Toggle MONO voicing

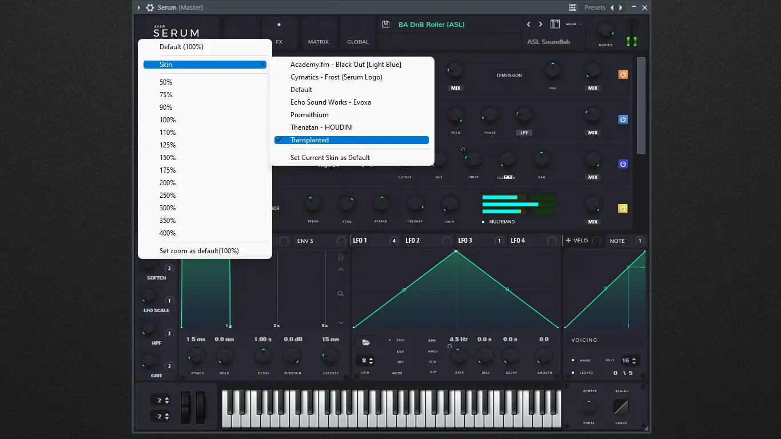pos(581,361)
